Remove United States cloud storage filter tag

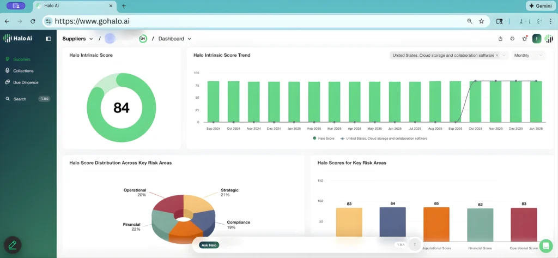497,56
